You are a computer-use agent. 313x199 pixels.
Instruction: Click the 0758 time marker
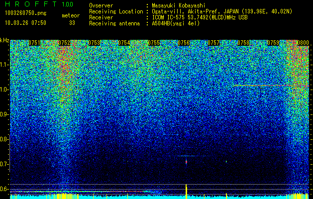[x=243, y=43]
